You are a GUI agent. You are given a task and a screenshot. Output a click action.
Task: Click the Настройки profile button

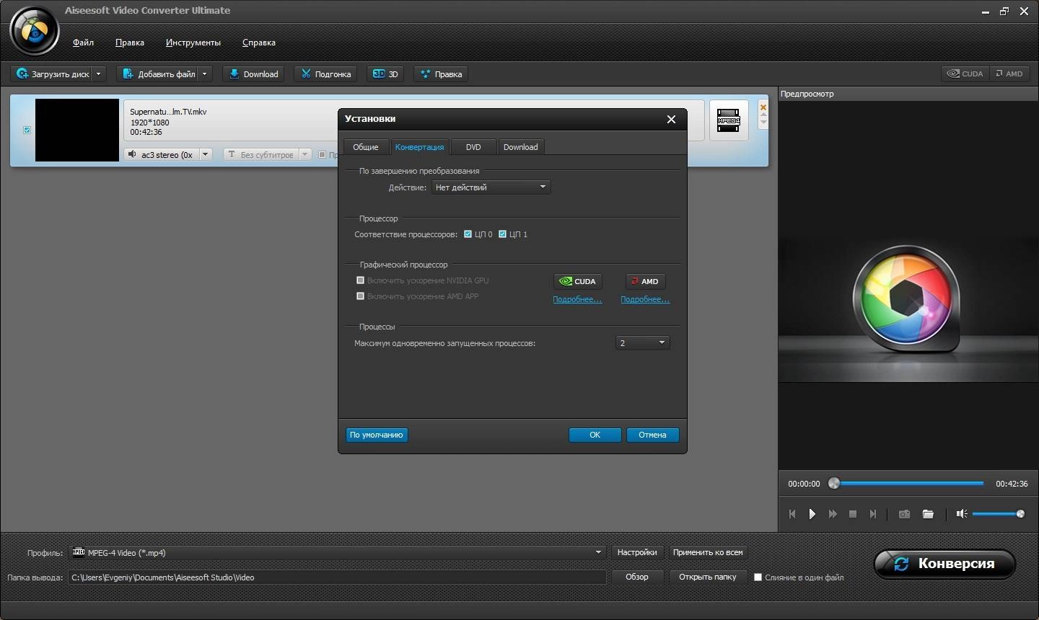click(637, 552)
